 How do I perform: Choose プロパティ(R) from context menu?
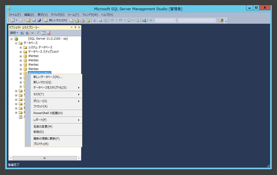click(53, 144)
